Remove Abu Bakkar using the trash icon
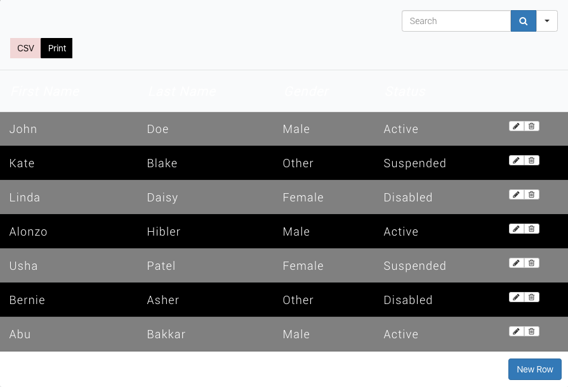 [532, 331]
